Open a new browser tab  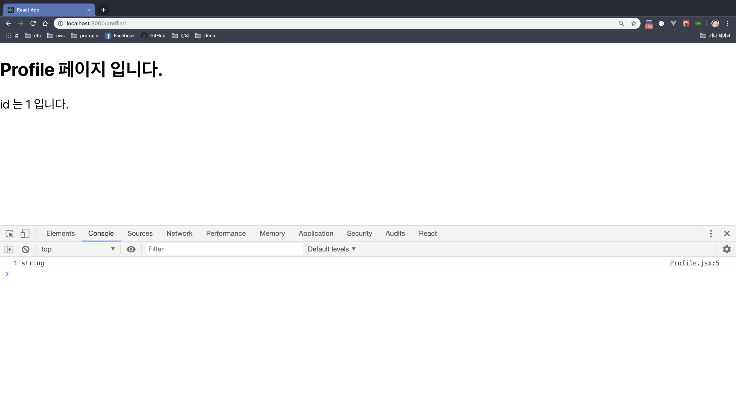click(104, 10)
